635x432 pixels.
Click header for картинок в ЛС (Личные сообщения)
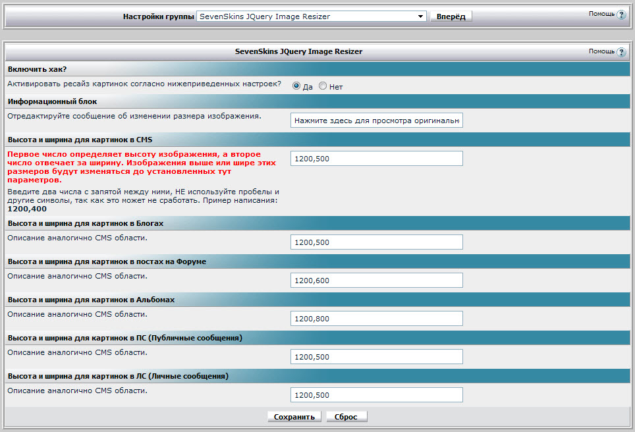pos(318,376)
